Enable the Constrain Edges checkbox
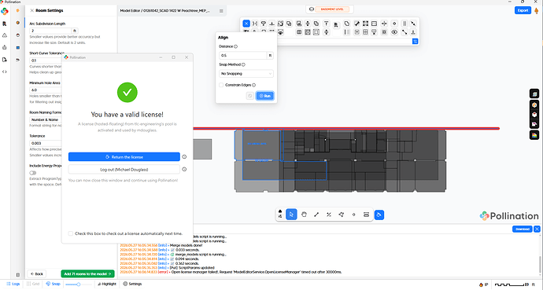 coord(221,85)
